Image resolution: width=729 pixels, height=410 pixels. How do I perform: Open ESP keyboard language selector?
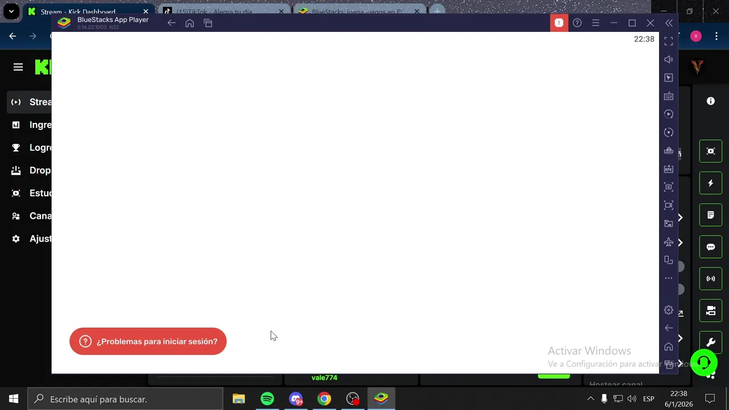pyautogui.click(x=648, y=399)
